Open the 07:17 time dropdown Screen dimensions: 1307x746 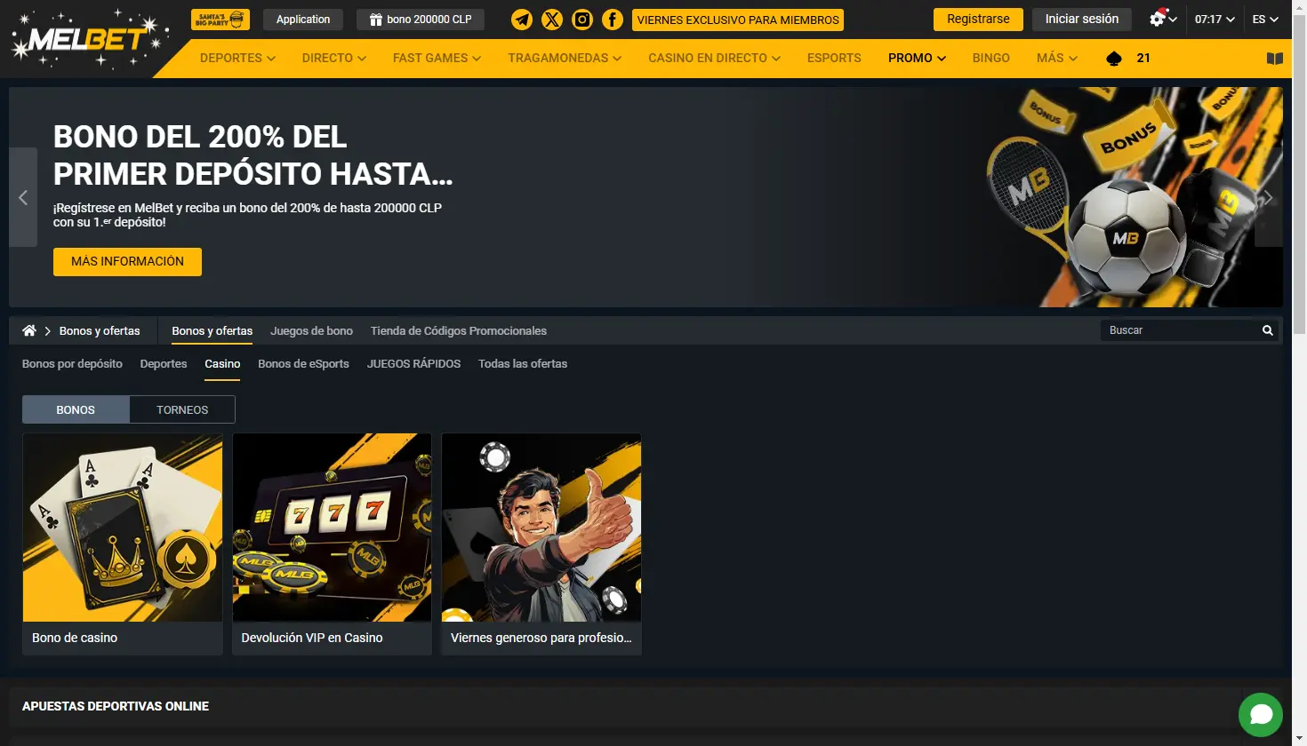(x=1214, y=20)
